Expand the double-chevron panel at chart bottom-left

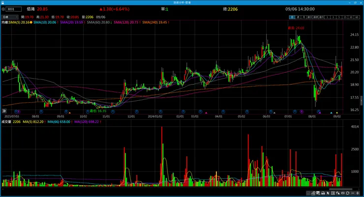pyautogui.click(x=4, y=111)
